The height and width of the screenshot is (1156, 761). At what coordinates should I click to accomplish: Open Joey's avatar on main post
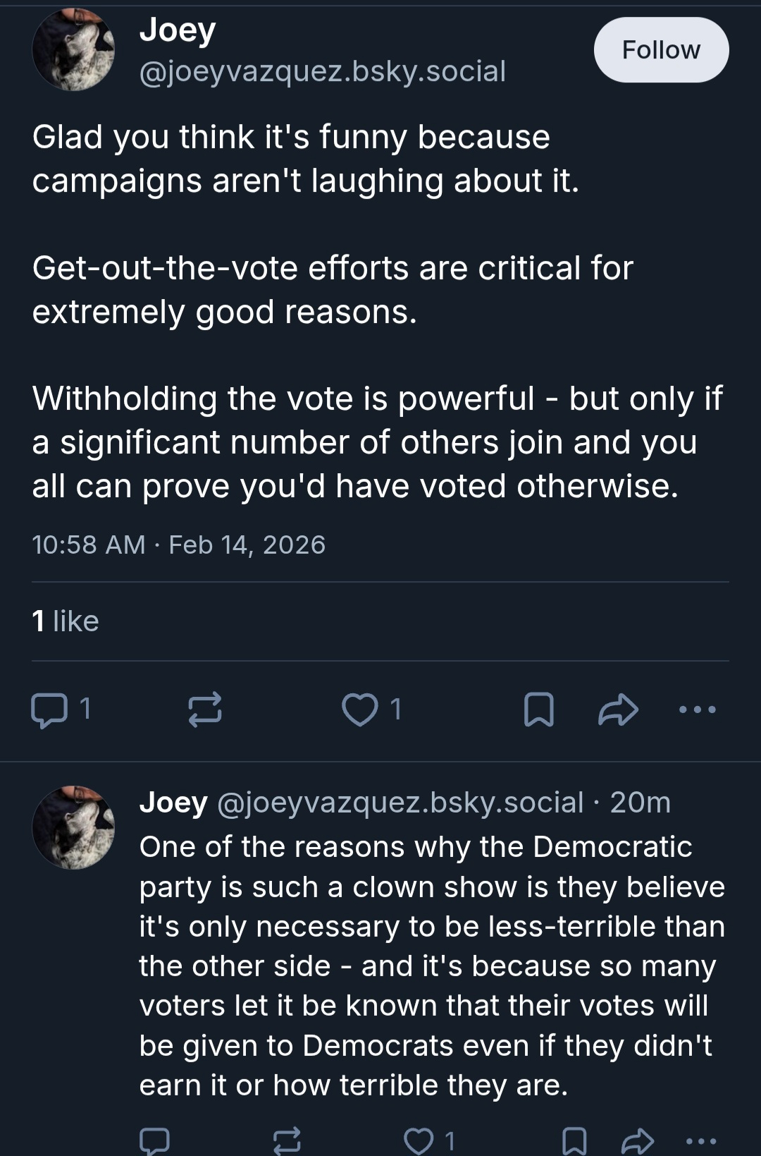[x=73, y=50]
